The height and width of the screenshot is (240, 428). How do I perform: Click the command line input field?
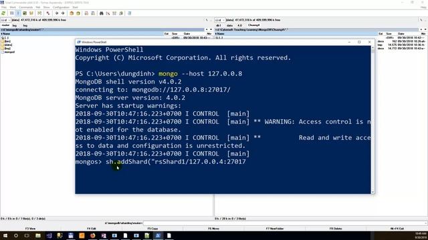coord(284,223)
